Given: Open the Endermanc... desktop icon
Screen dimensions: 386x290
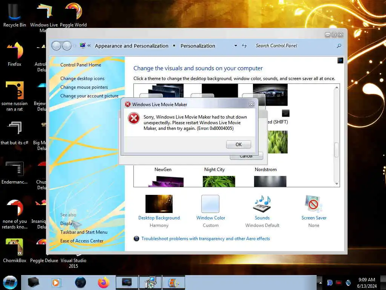Looking at the screenshot, I should (14, 172).
